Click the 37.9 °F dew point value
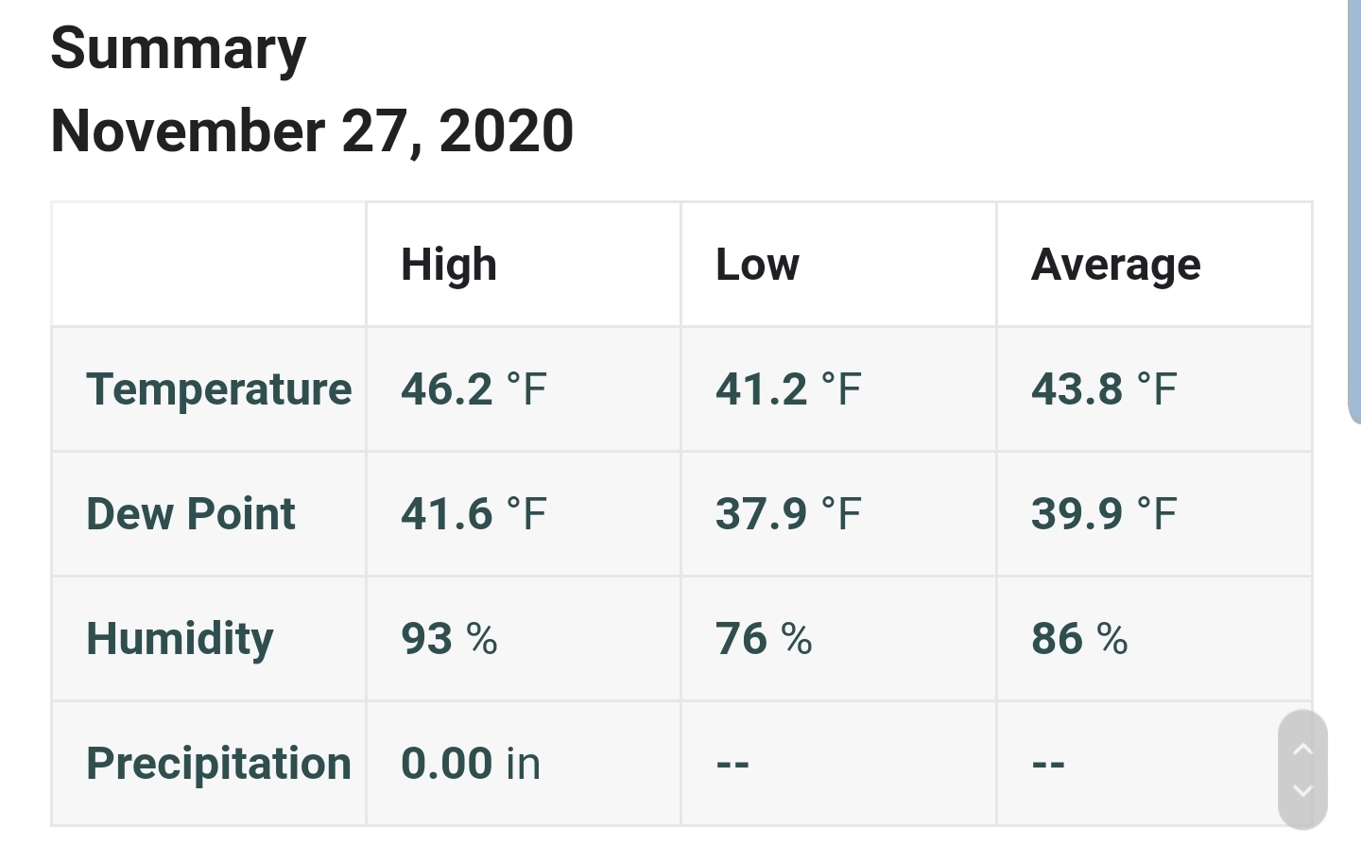The height and width of the screenshot is (845, 1361). click(788, 514)
